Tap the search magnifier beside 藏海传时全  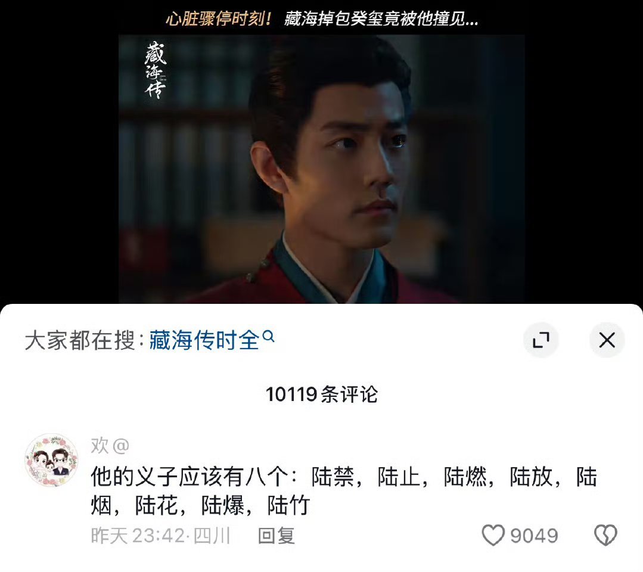click(x=268, y=336)
